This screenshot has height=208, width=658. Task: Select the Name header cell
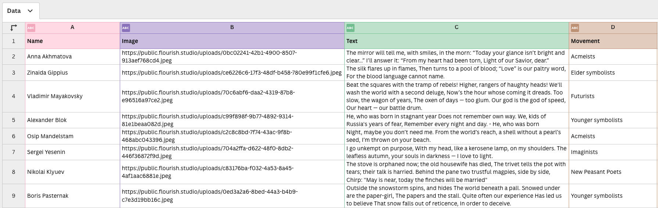tap(72, 41)
